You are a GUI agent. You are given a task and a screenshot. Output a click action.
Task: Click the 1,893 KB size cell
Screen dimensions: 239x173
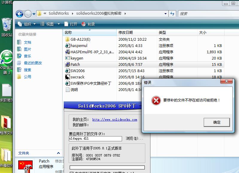pos(214,52)
